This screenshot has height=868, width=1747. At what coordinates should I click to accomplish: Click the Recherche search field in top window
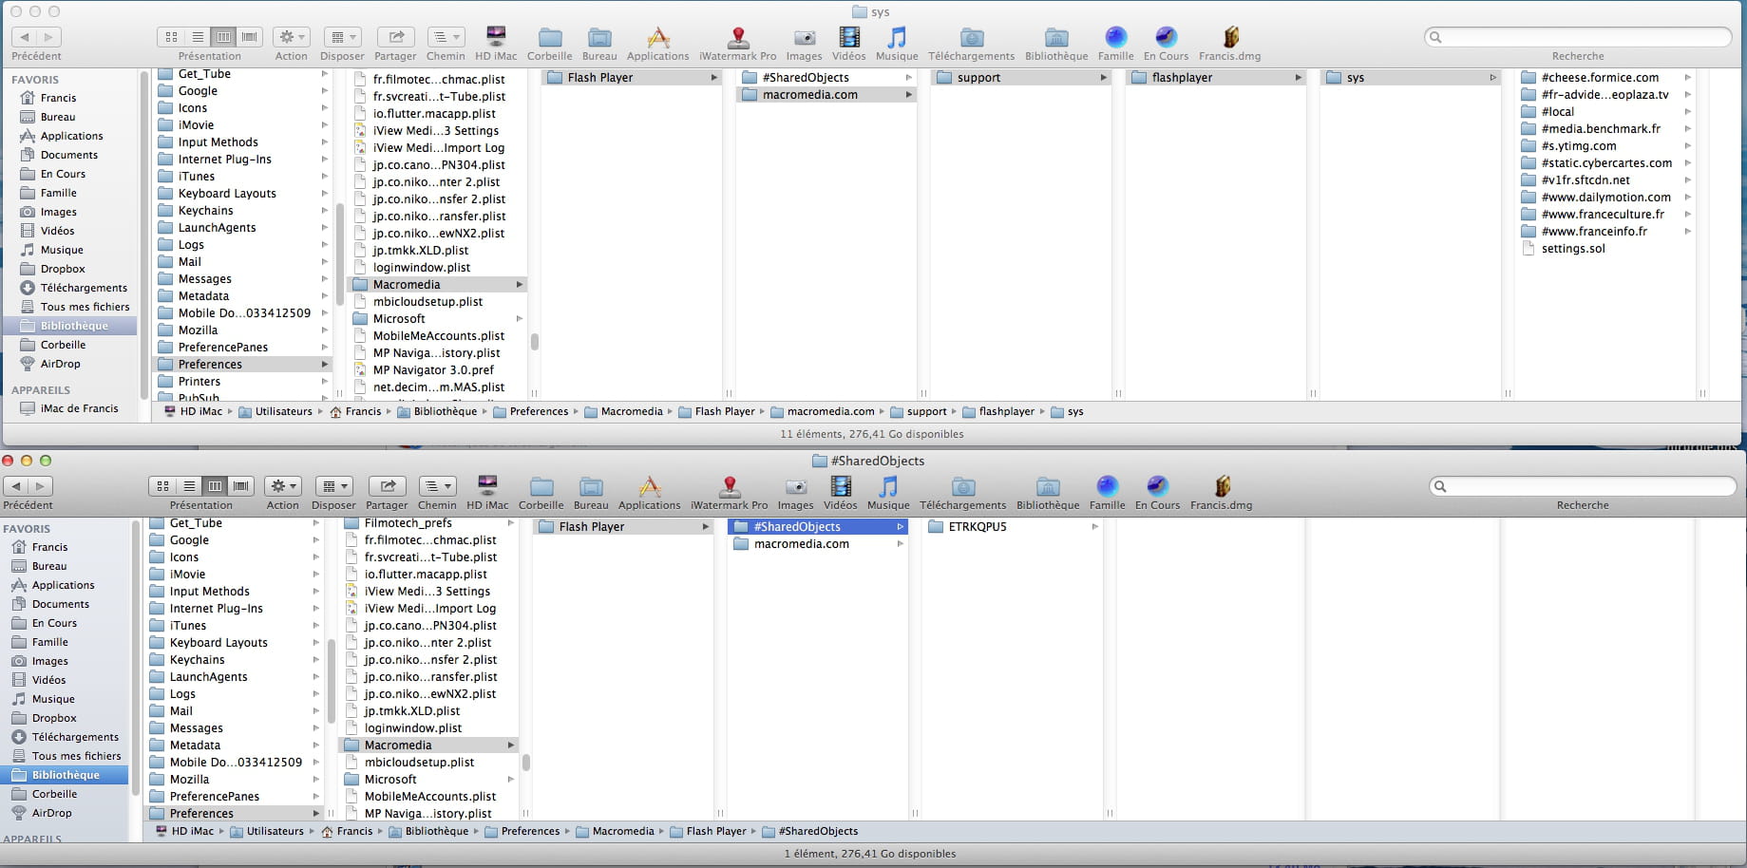[1578, 37]
